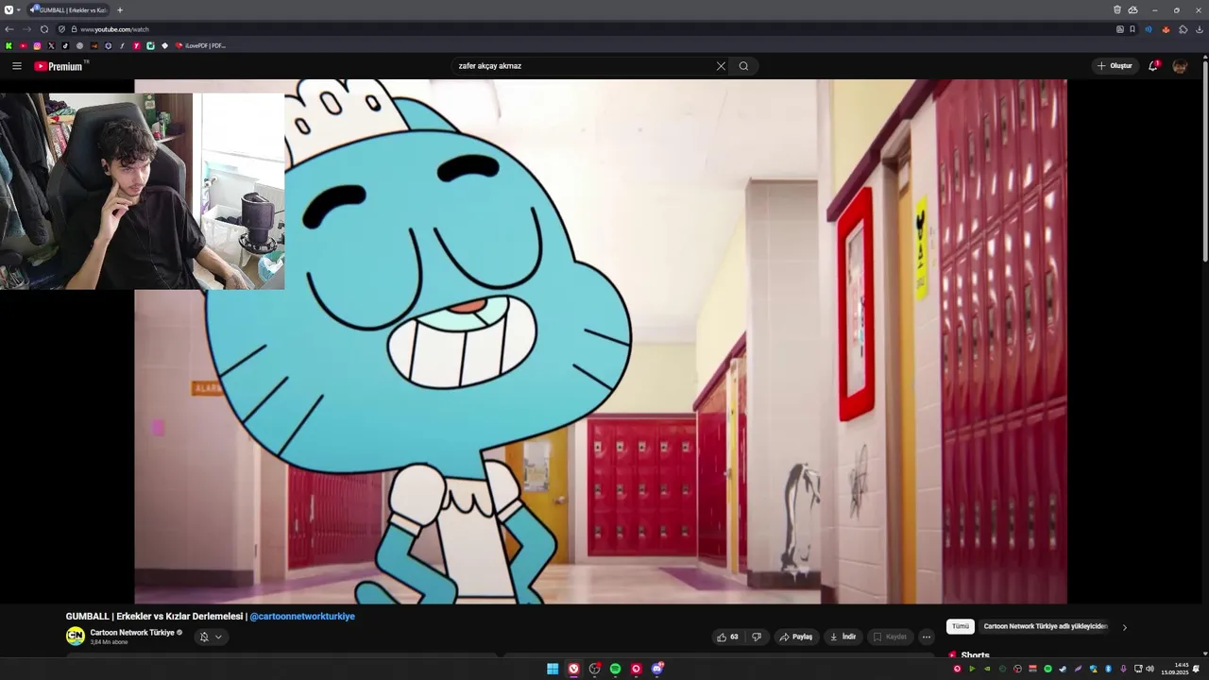1209x680 pixels.
Task: Open Spotify from the taskbar
Action: point(615,669)
